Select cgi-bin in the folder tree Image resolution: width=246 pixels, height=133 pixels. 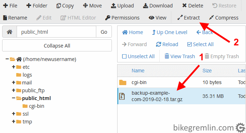(36, 106)
